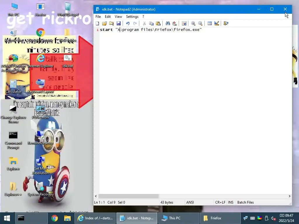299x224 pixels.
Task: Click the horizontal scrollbar left arrow
Action: [96, 196]
